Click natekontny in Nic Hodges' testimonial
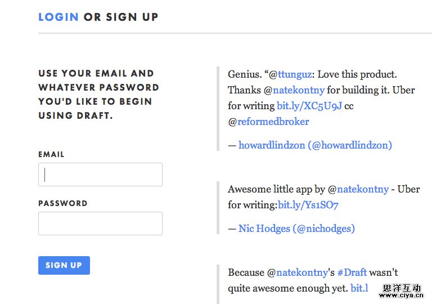440x304 pixels. point(363,189)
